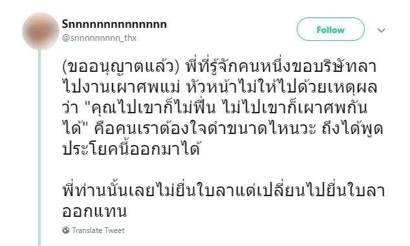Expand the tweet options chevron

pos(382,30)
